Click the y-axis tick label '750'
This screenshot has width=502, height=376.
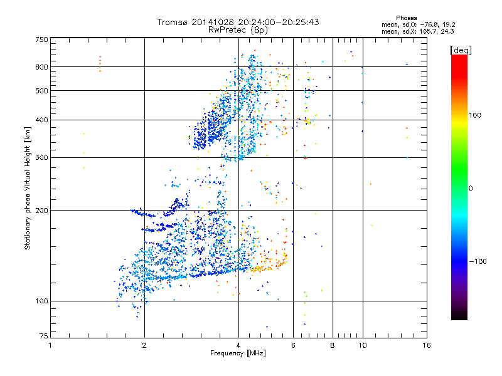tap(41, 39)
